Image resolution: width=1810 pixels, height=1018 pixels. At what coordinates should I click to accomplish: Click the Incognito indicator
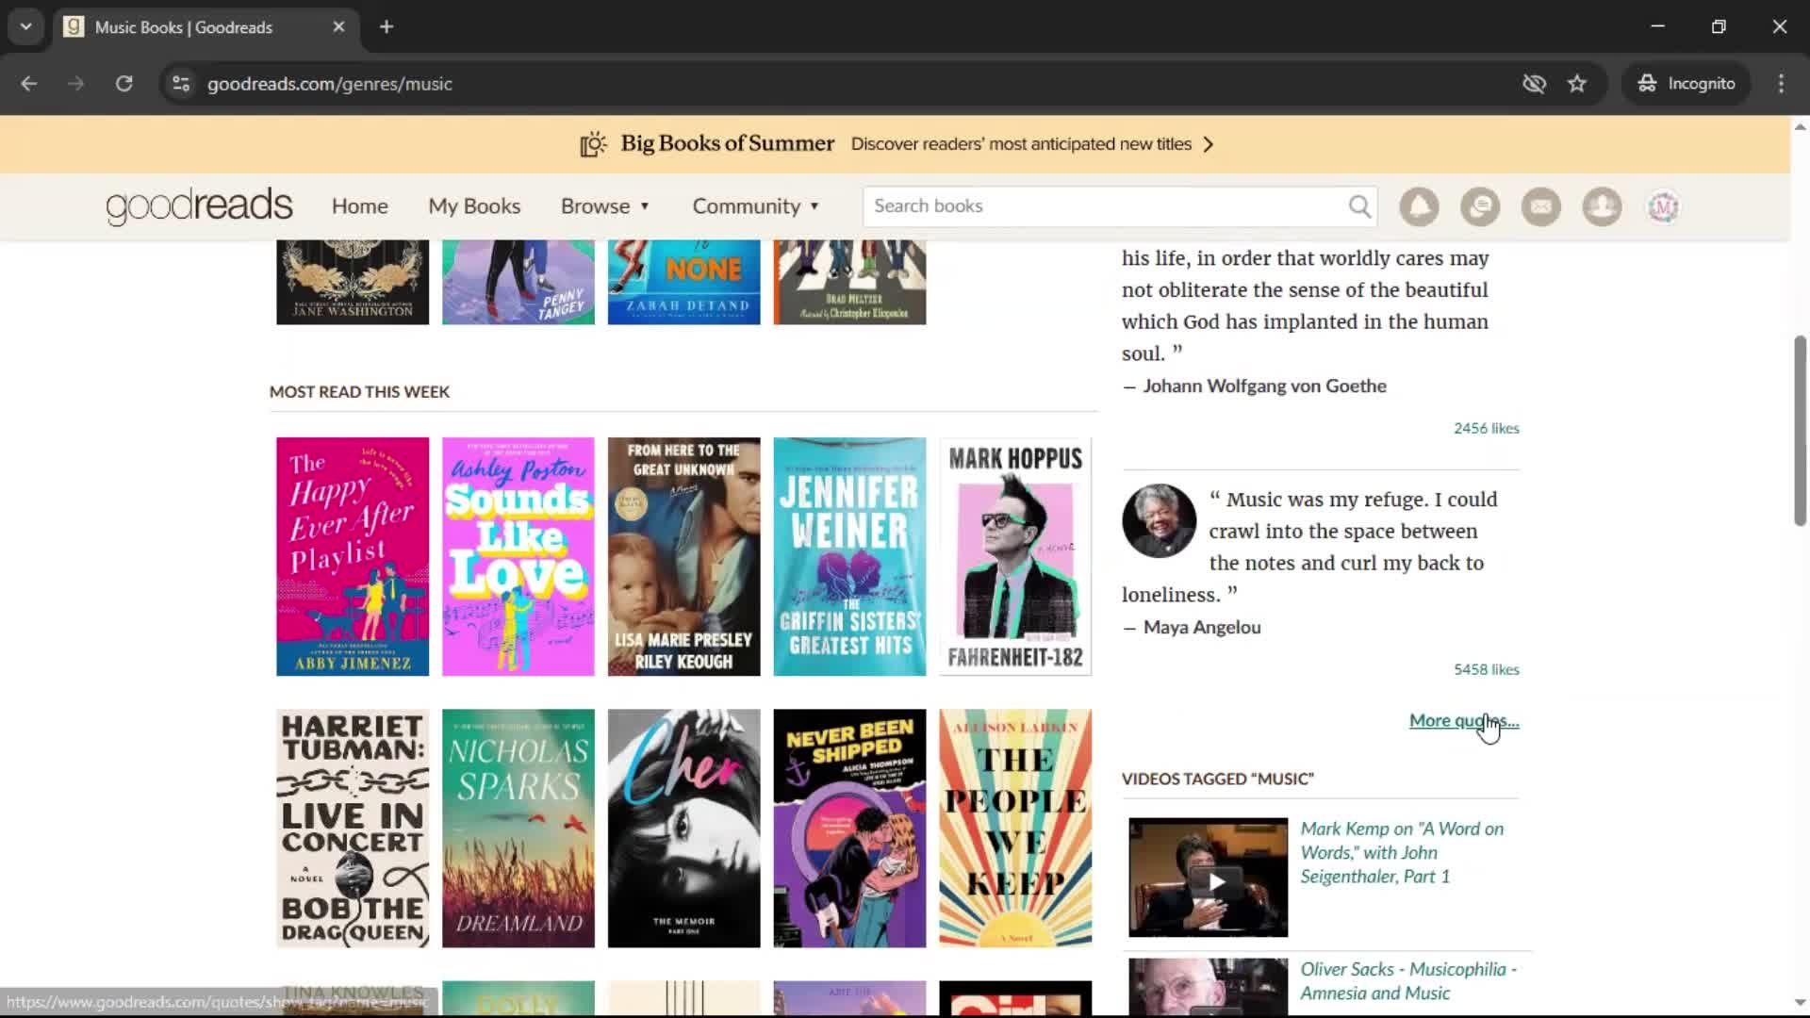click(1686, 83)
